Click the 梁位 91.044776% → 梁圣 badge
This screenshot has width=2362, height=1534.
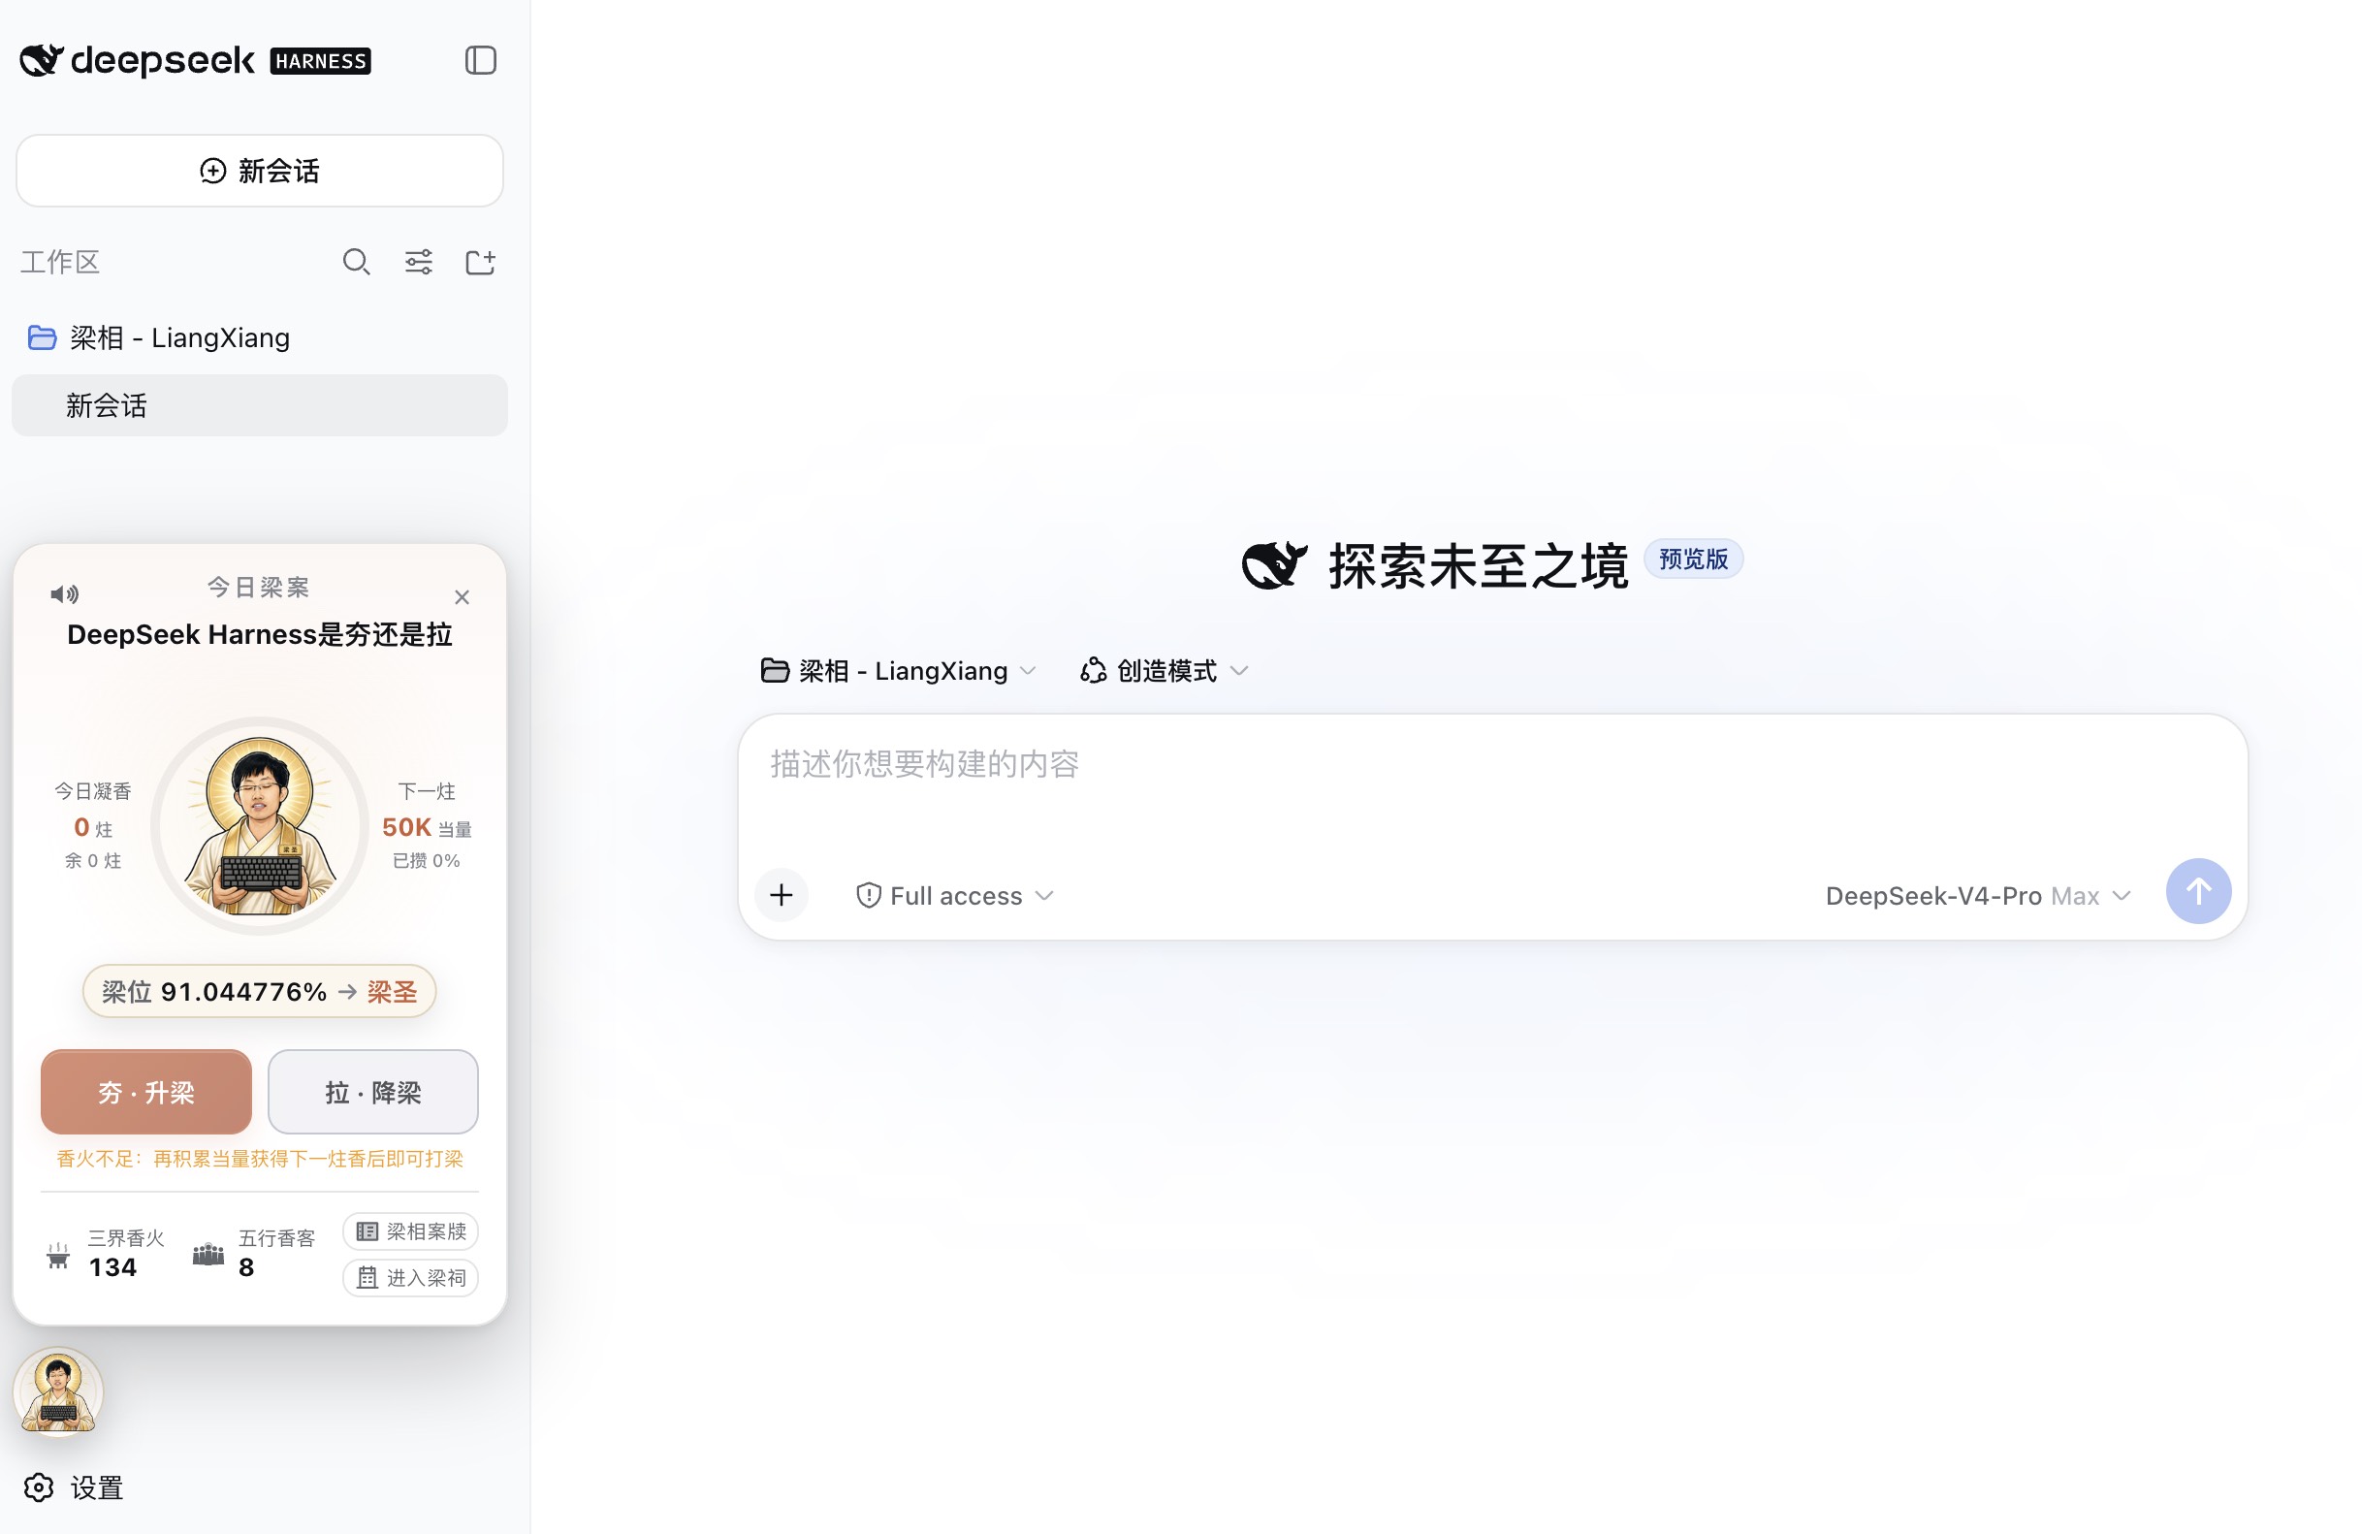pyautogui.click(x=259, y=991)
